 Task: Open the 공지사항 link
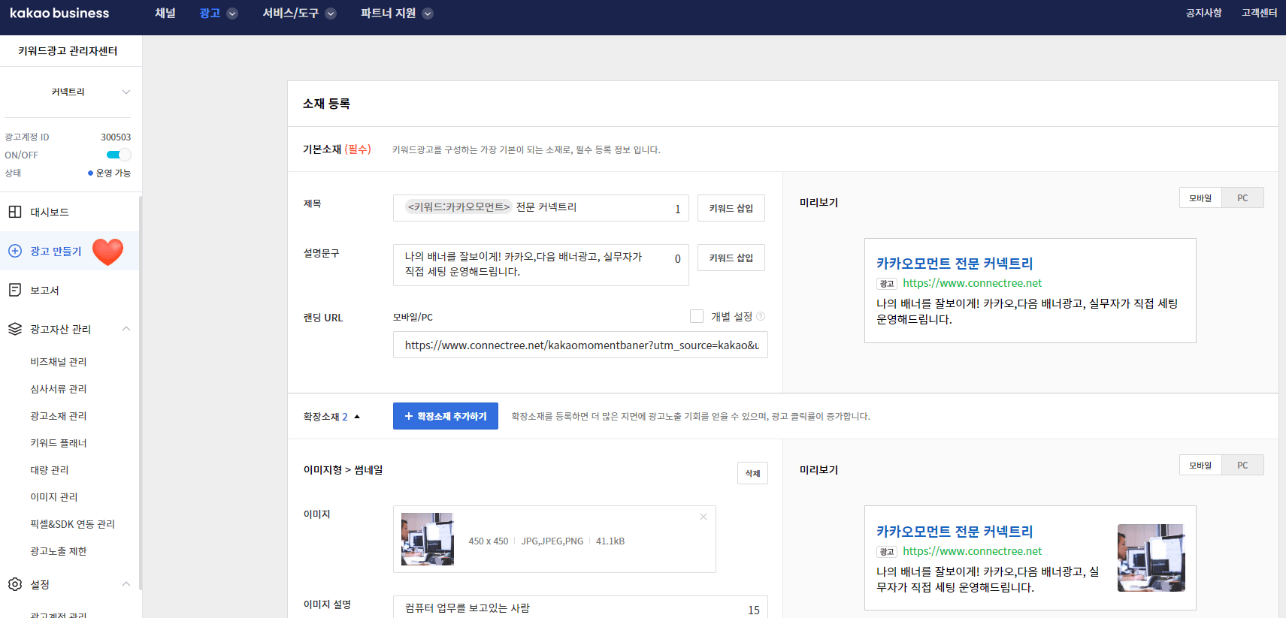point(1204,13)
